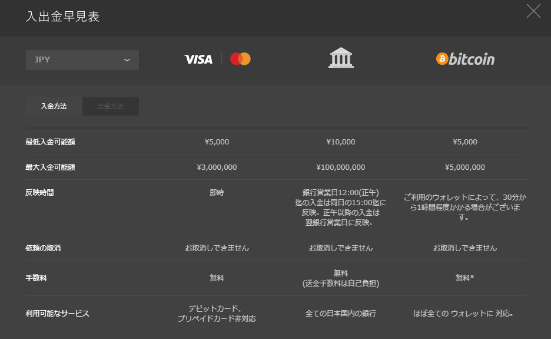Click the ほぼ全ての ウォレットに 対応 text
This screenshot has width=551, height=339.
point(463,314)
